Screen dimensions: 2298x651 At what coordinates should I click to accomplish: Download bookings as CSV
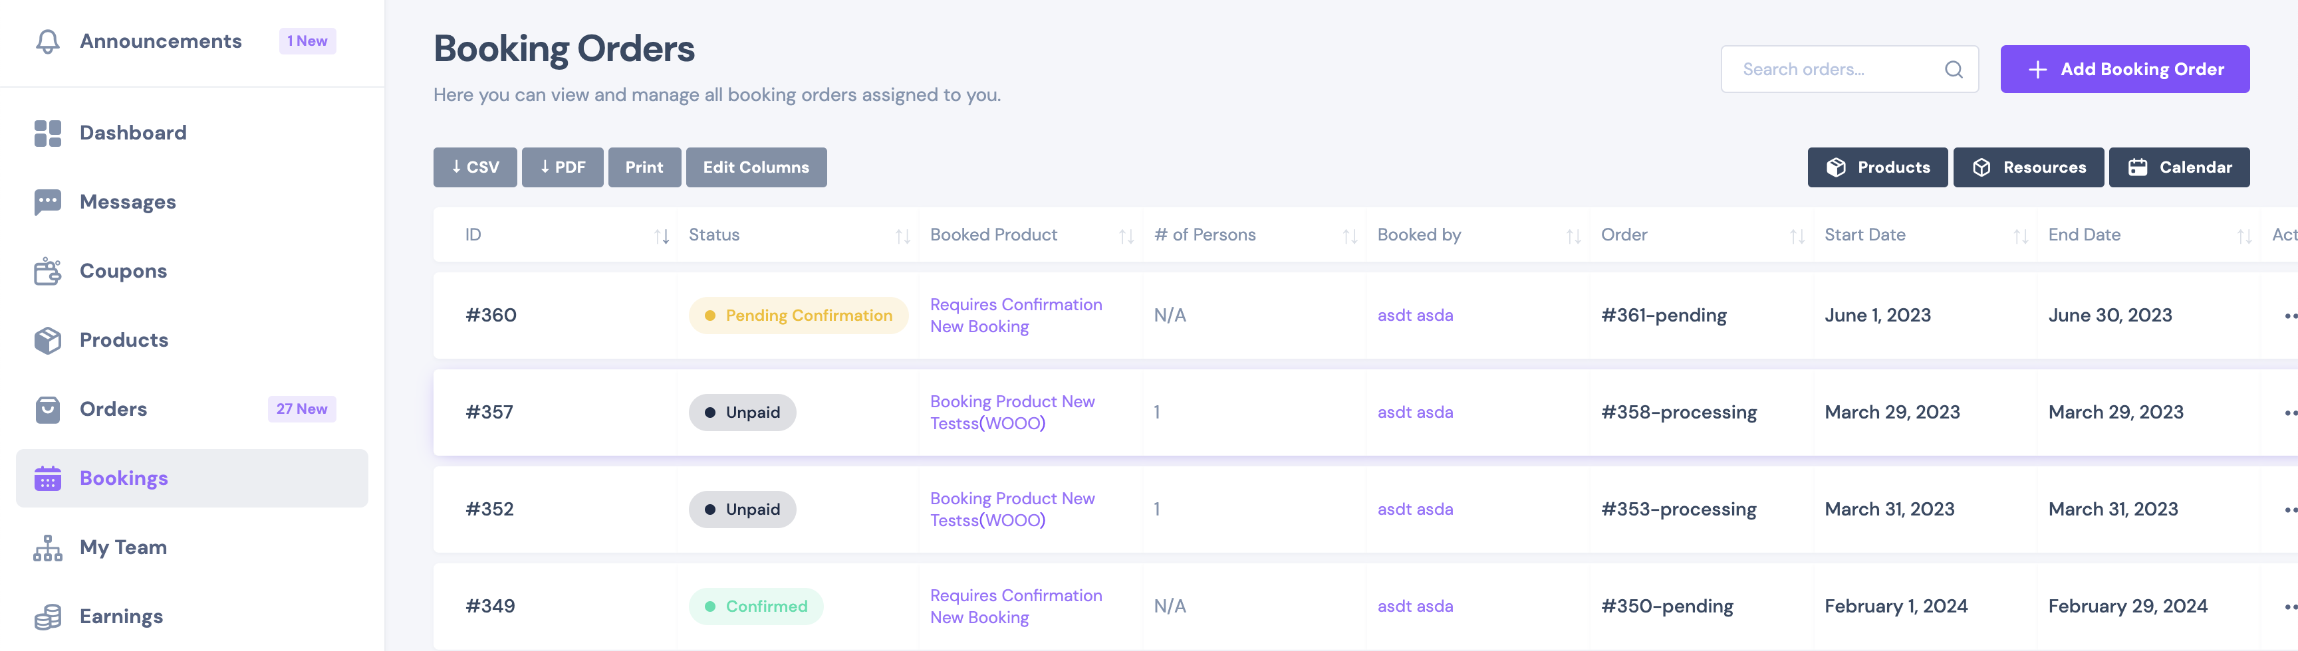(475, 167)
